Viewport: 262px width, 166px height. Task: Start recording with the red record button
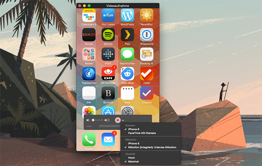click(x=118, y=120)
